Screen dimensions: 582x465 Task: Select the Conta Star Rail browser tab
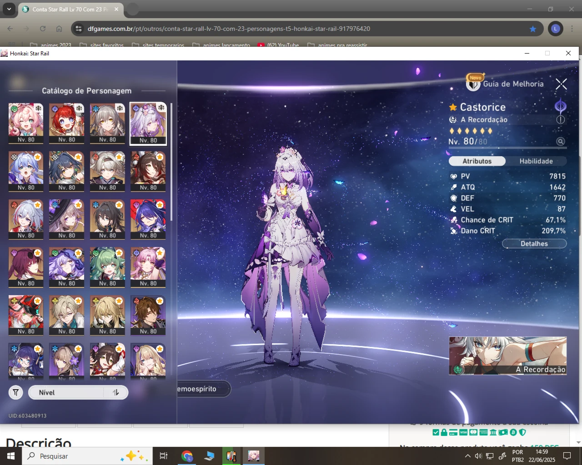(70, 9)
